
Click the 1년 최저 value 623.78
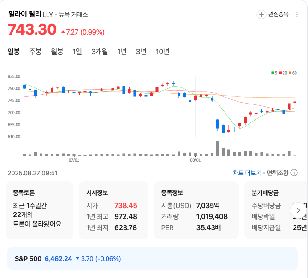[126, 228]
